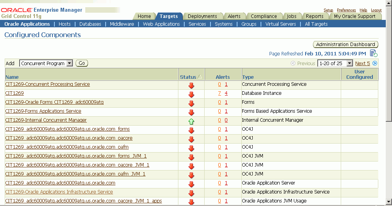
Task: Open the OC4J target link ending in _oacore
Action: coord(69,138)
